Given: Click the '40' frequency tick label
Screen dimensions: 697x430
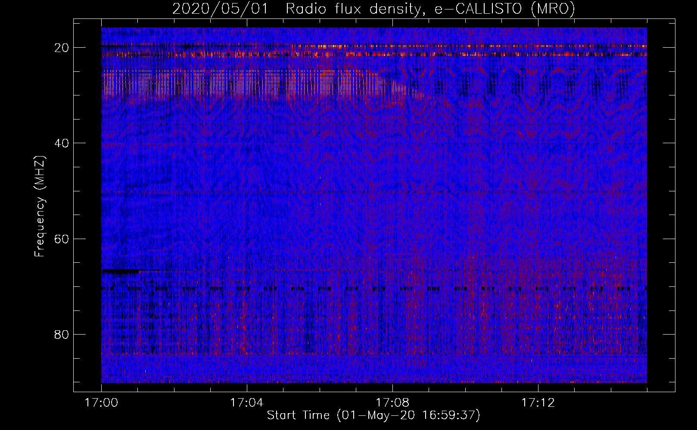Looking at the screenshot, I should pyautogui.click(x=62, y=143).
